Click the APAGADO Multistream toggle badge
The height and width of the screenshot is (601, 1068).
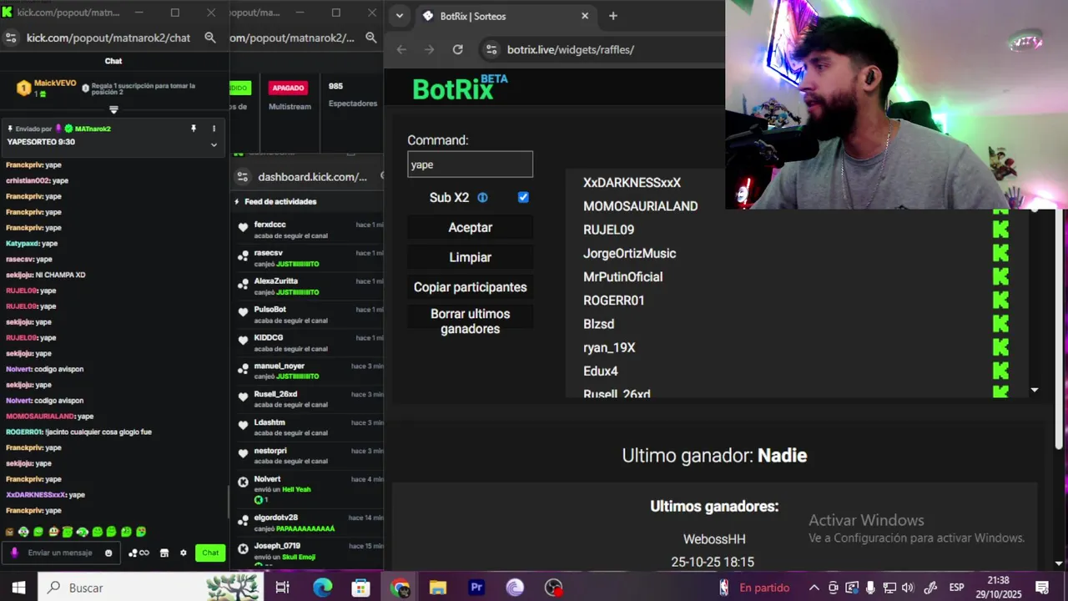click(x=288, y=88)
